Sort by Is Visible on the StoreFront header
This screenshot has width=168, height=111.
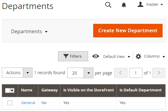(x=88, y=90)
